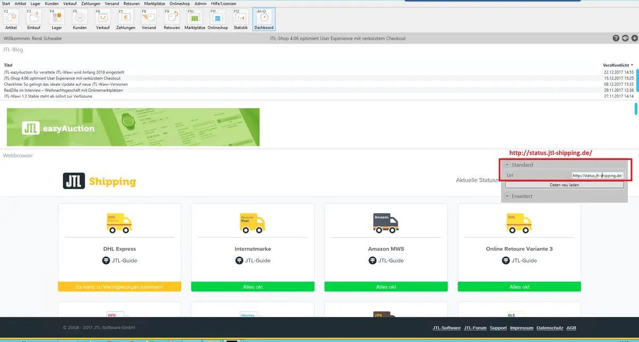Open the Einkauf toolbar icon (F3)
Image resolution: width=639 pixels, height=342 pixels.
(34, 20)
